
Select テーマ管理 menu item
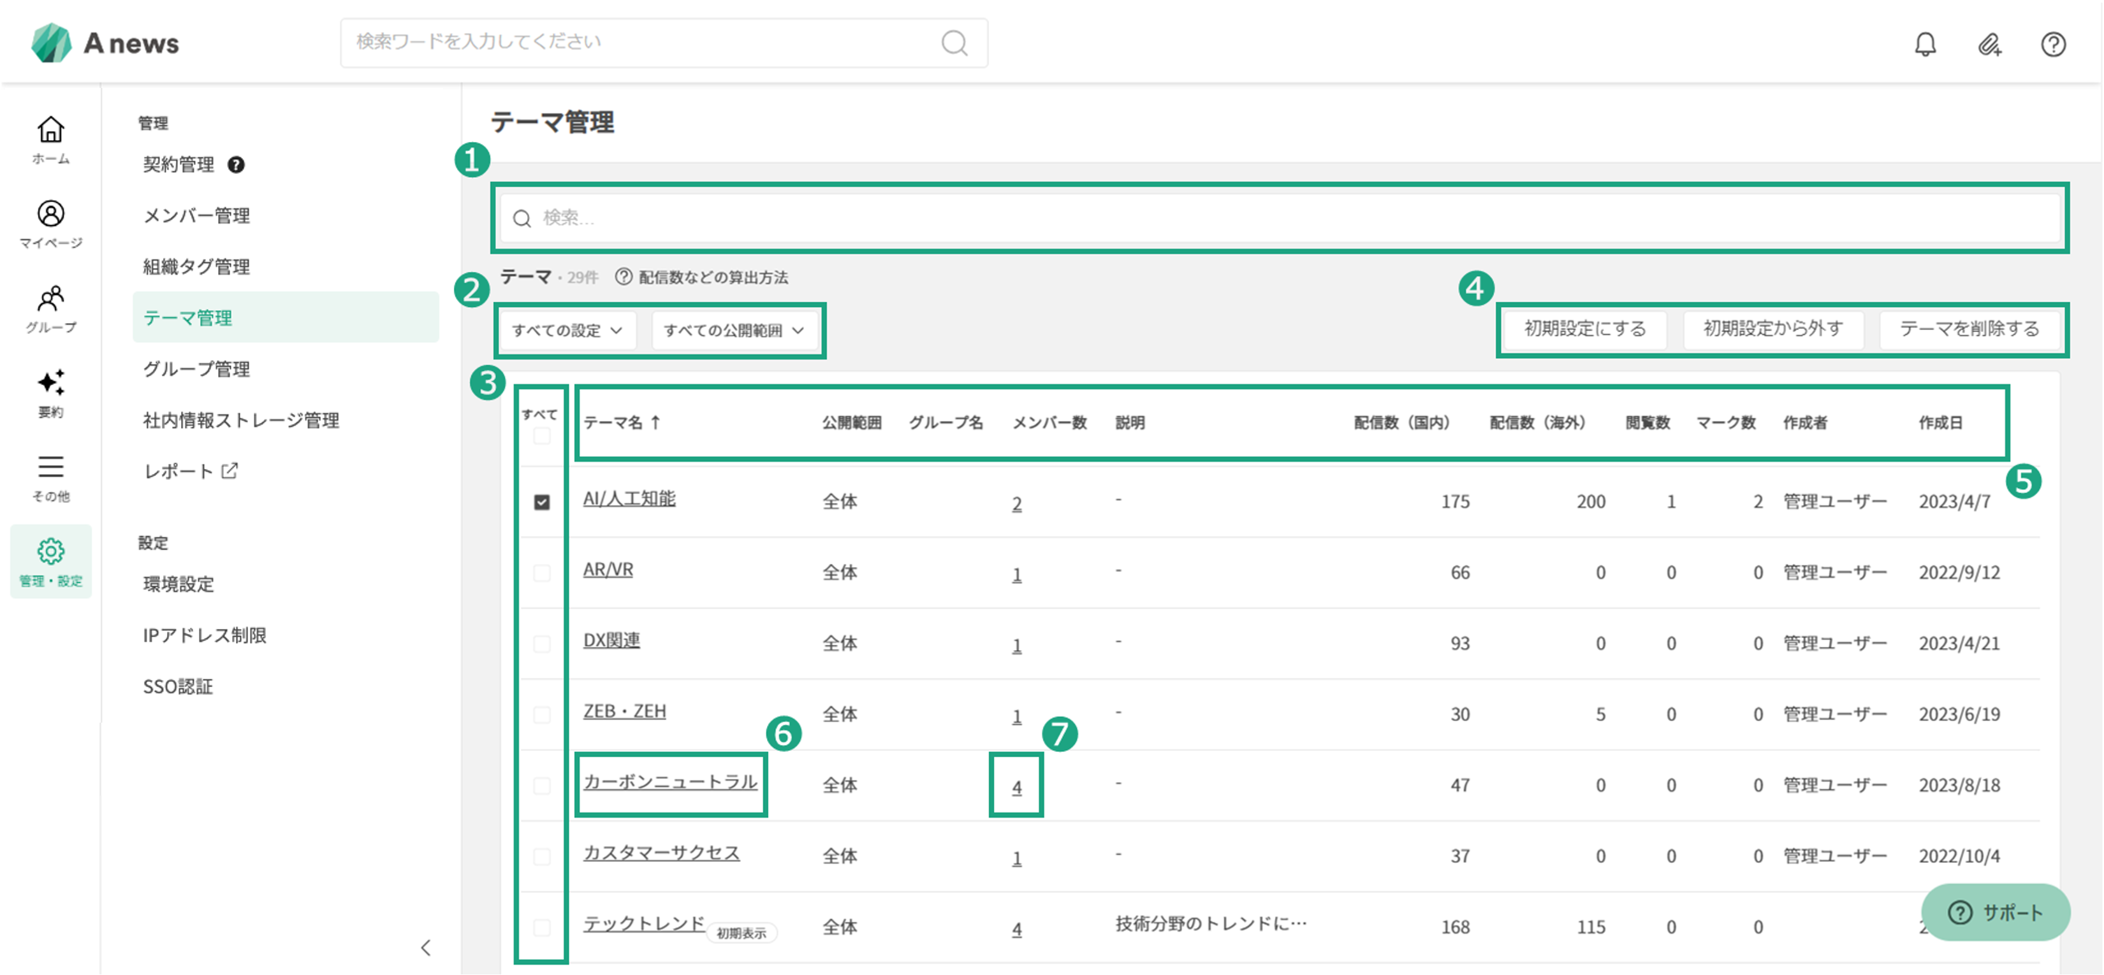click(x=286, y=317)
